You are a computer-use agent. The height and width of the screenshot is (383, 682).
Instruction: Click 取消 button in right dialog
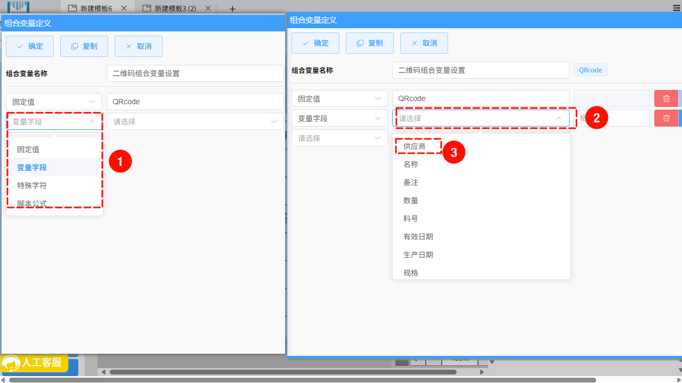pyautogui.click(x=424, y=43)
